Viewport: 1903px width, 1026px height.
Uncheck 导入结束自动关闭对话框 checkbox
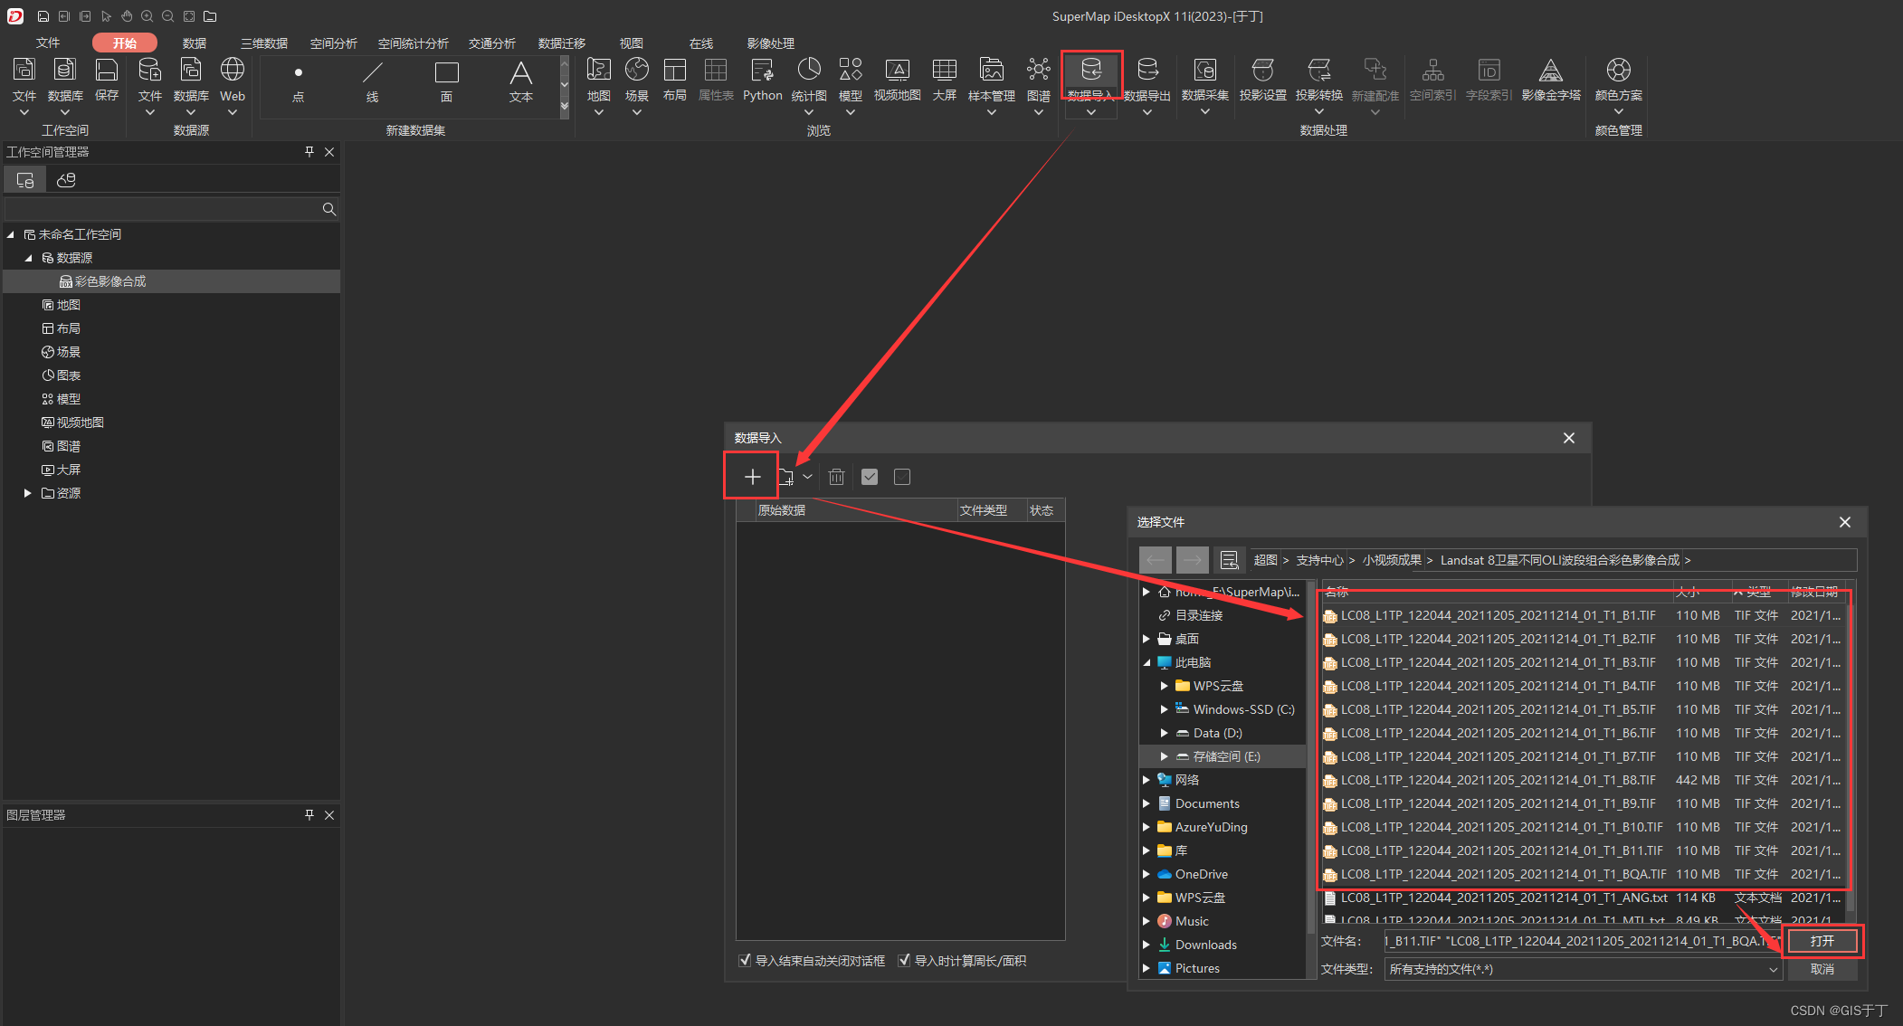pyautogui.click(x=745, y=960)
